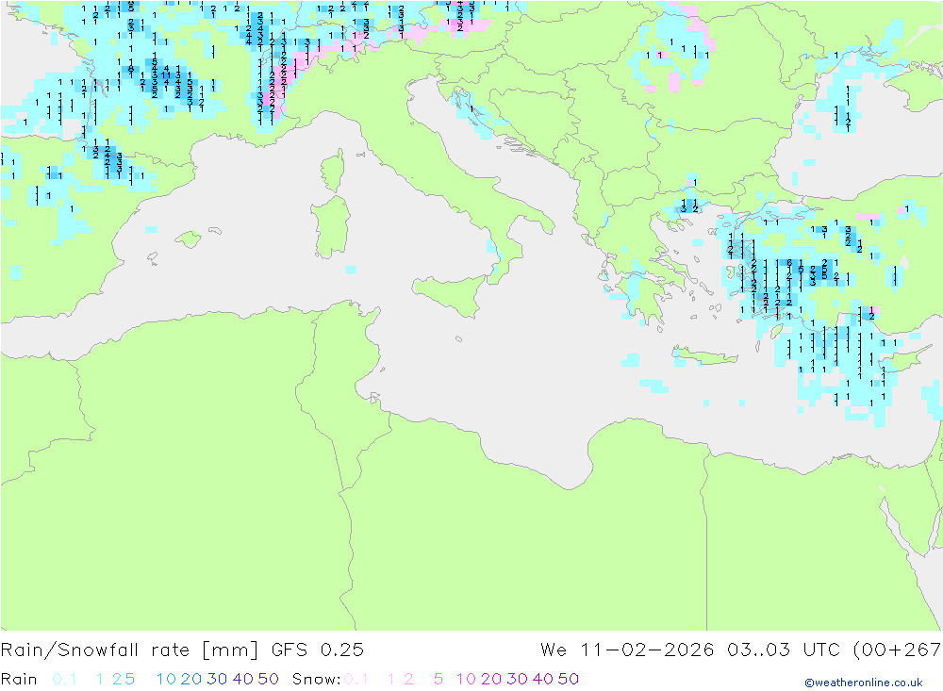The height and width of the screenshot is (691, 943).
Task: Click the "Snow:" legend label
Action: click(x=316, y=679)
